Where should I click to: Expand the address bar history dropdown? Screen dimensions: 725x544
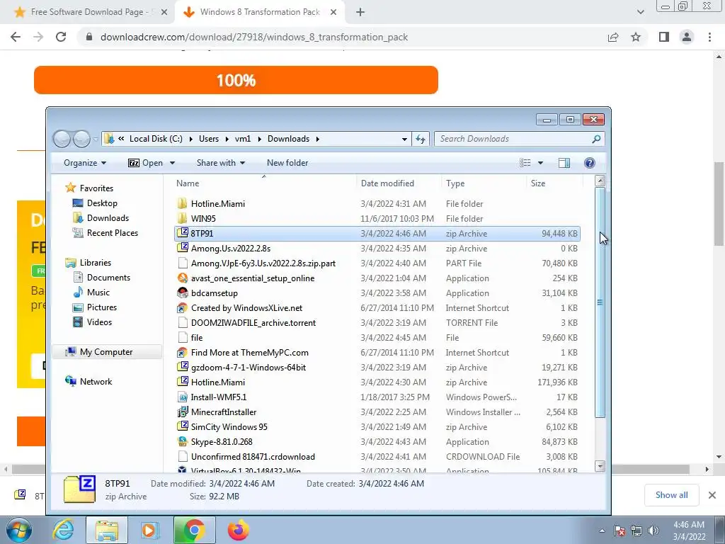click(404, 139)
